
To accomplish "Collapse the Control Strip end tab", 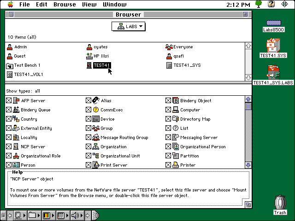I will click(96, 215).
